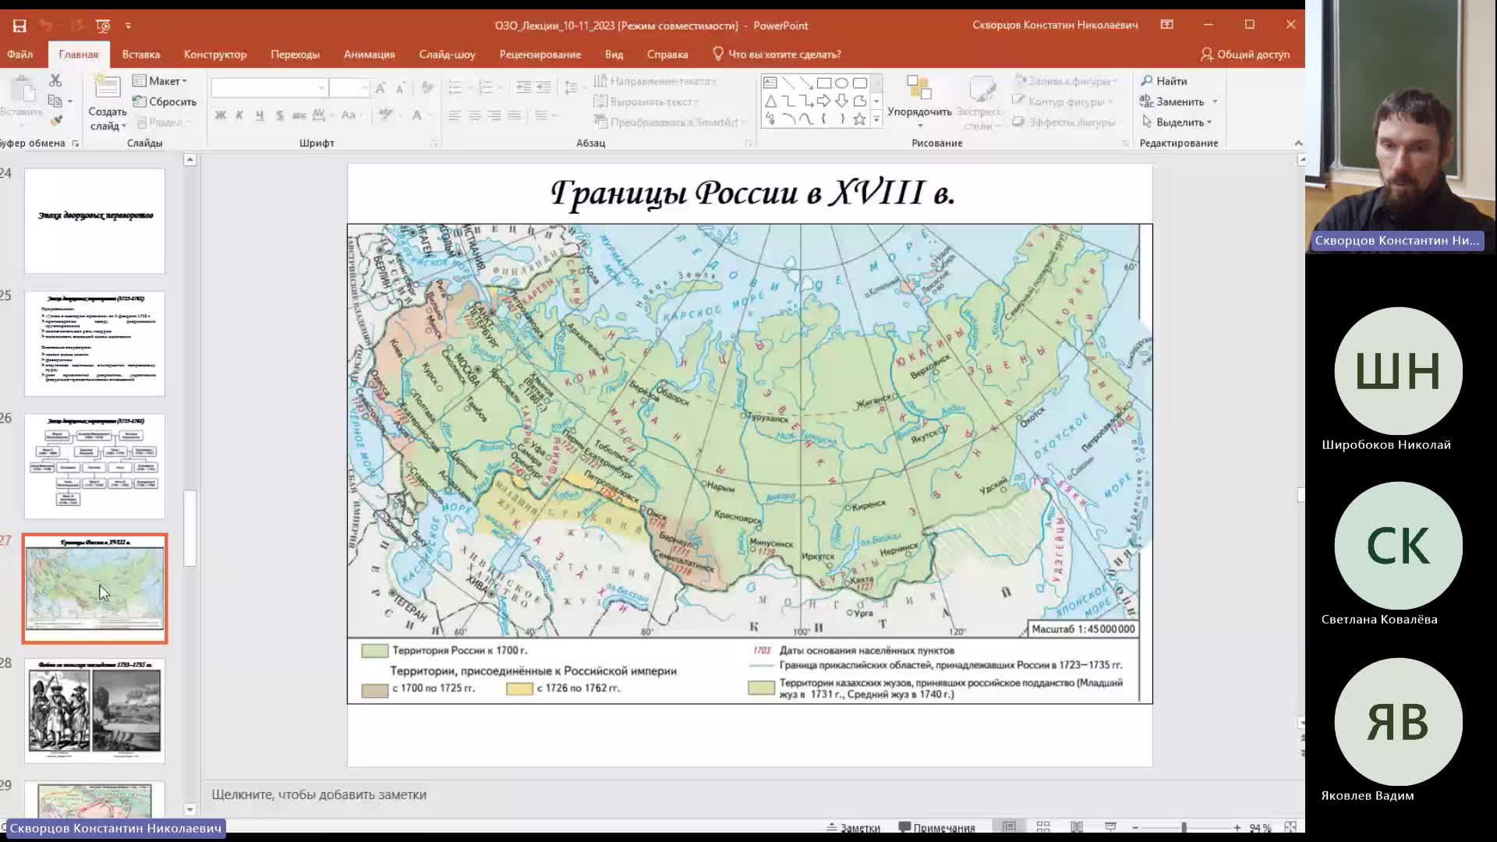Toggle the Примечания comments pane

click(x=937, y=828)
